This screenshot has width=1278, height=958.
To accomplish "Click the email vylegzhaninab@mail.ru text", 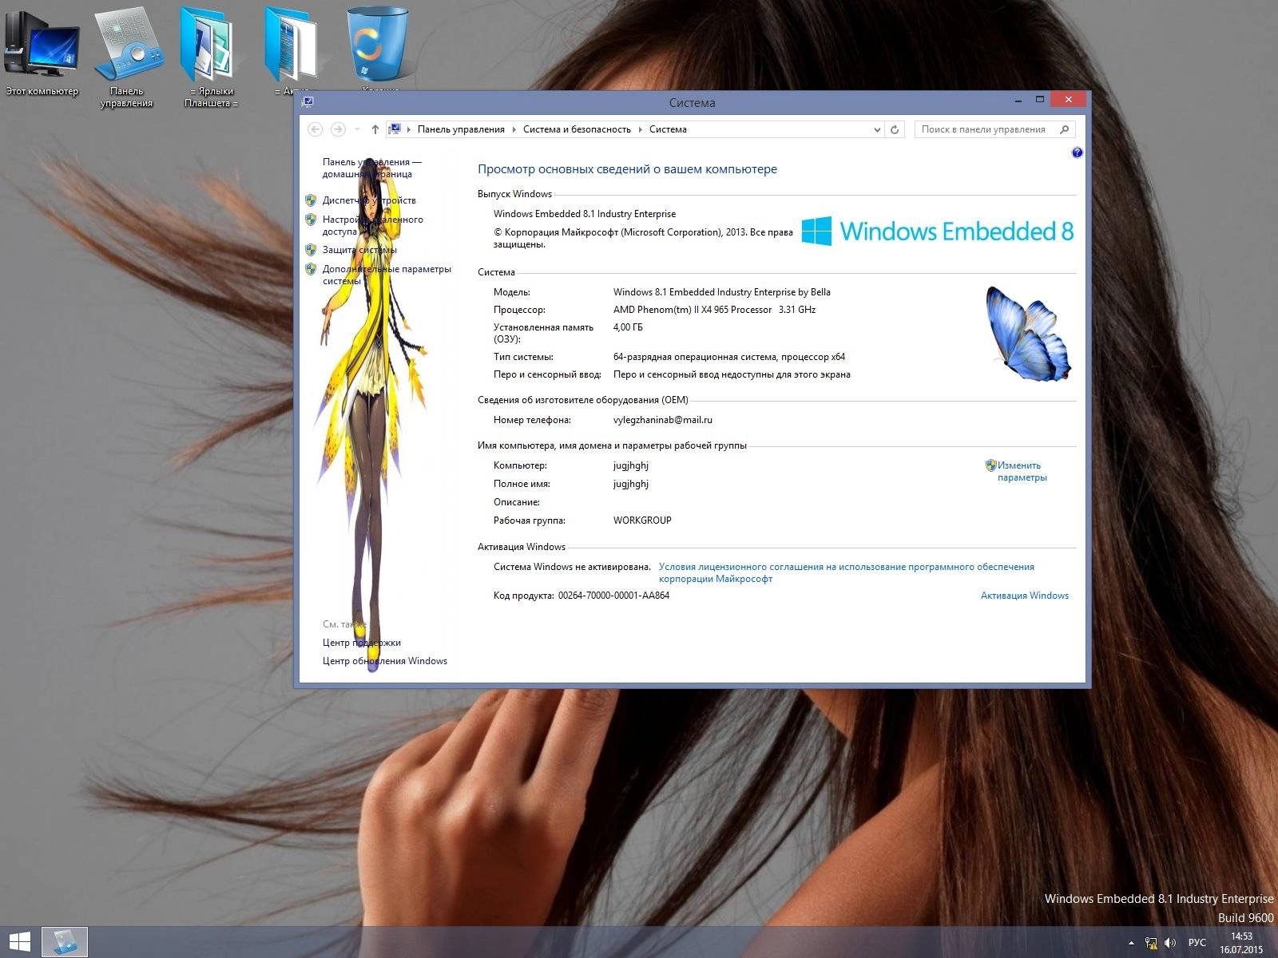I will pos(662,420).
